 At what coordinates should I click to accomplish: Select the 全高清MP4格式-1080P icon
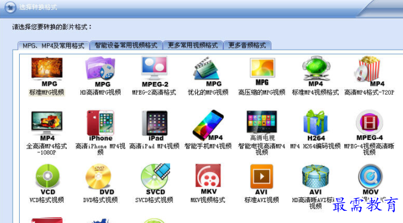[x=47, y=126]
